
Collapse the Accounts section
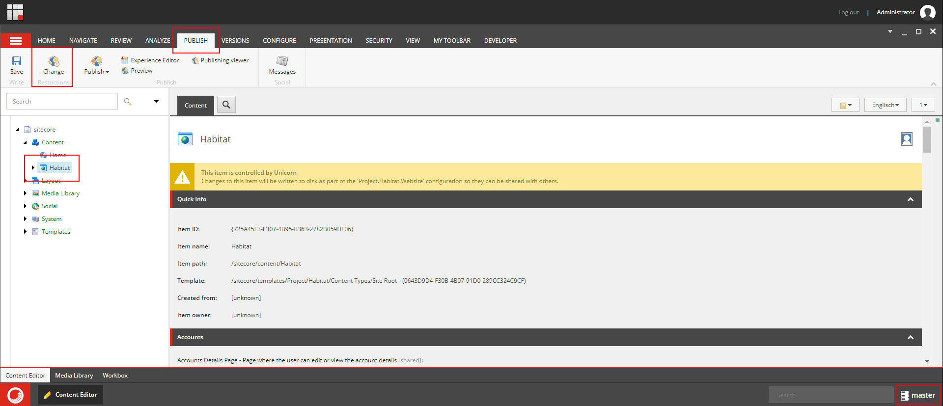pyautogui.click(x=910, y=337)
